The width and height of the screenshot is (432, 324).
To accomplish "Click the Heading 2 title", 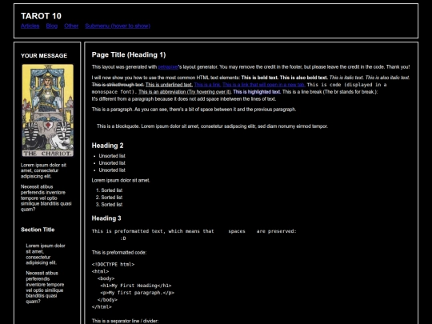I will pyautogui.click(x=107, y=146).
